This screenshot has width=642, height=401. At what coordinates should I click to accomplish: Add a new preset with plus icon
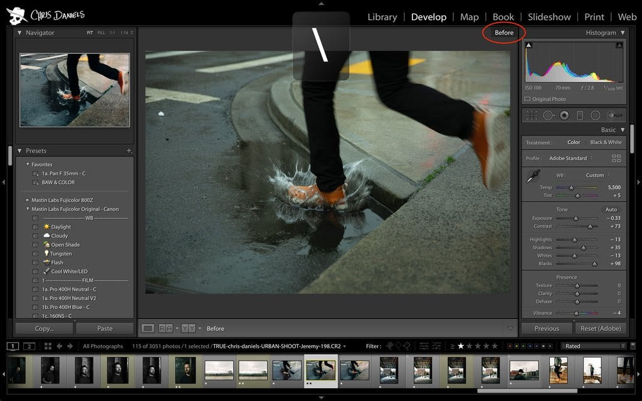tap(129, 151)
